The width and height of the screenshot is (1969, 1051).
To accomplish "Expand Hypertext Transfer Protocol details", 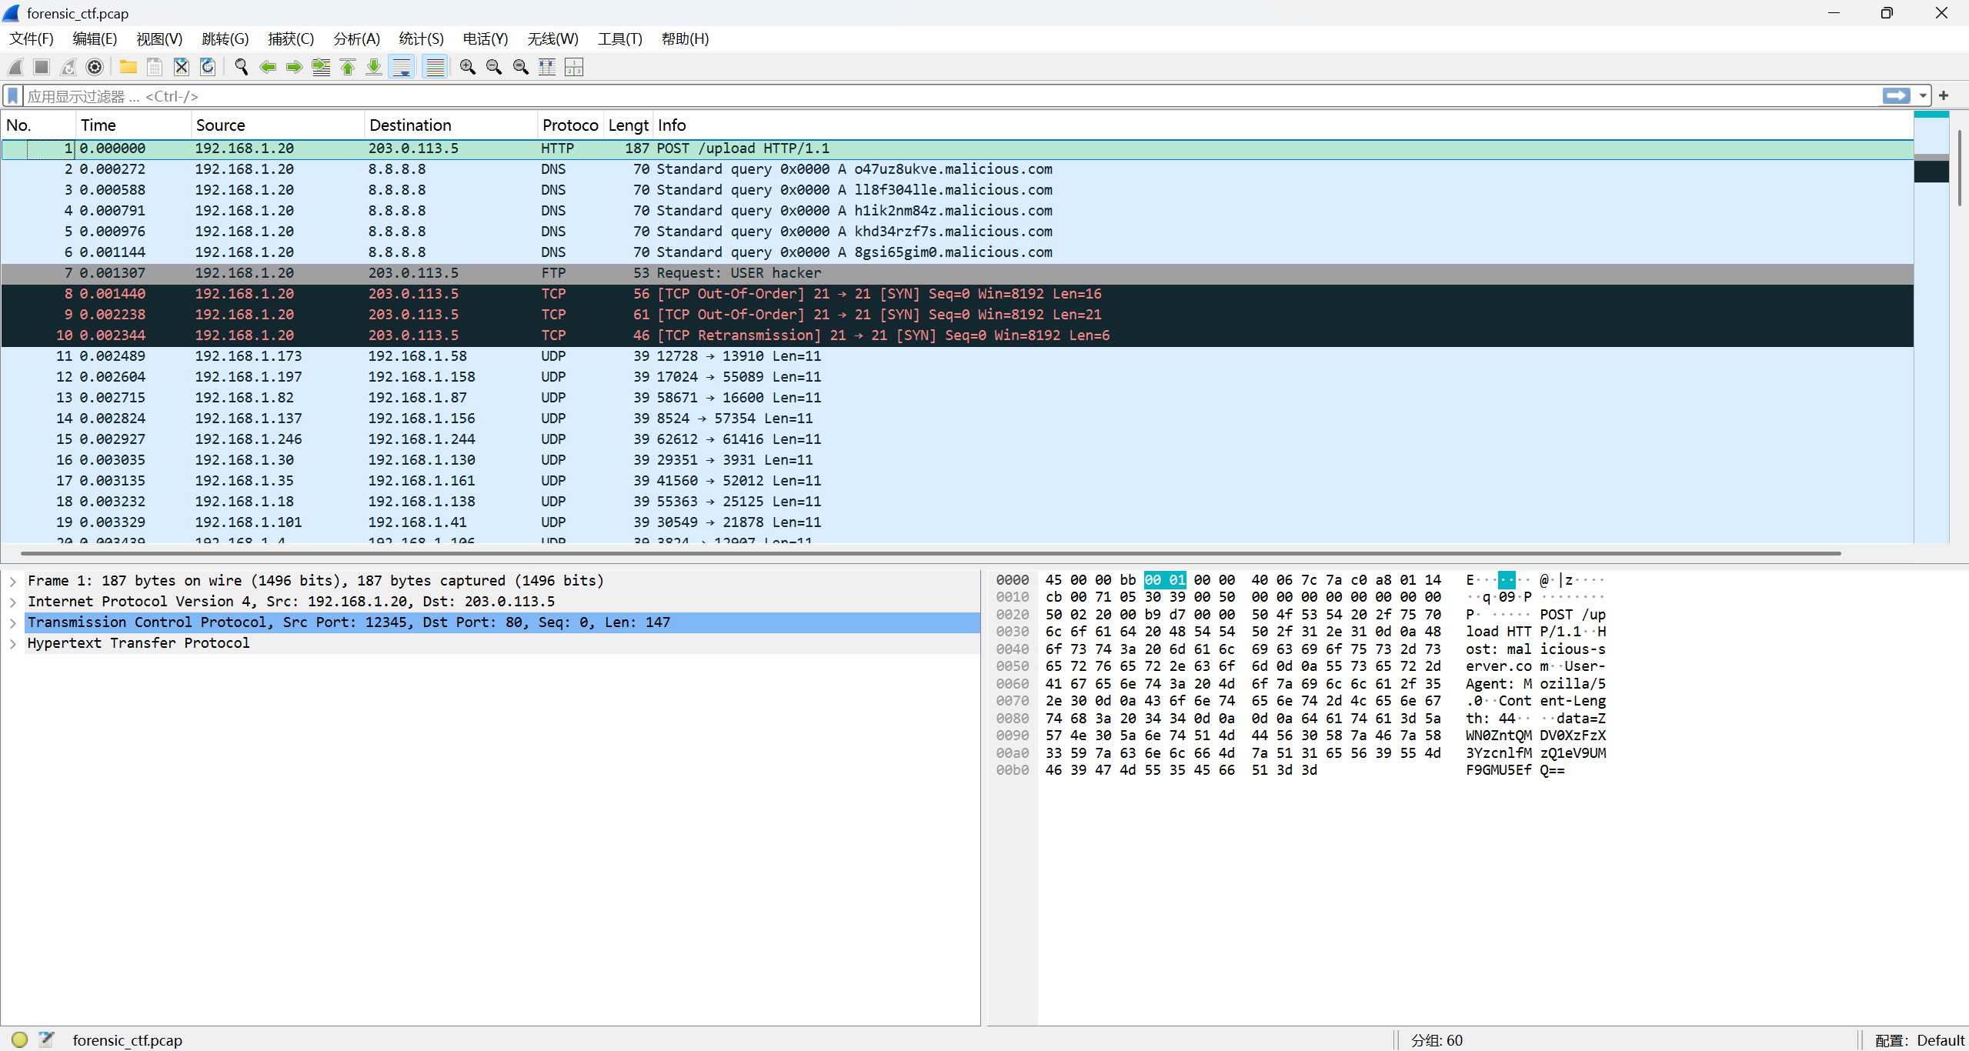I will [13, 643].
